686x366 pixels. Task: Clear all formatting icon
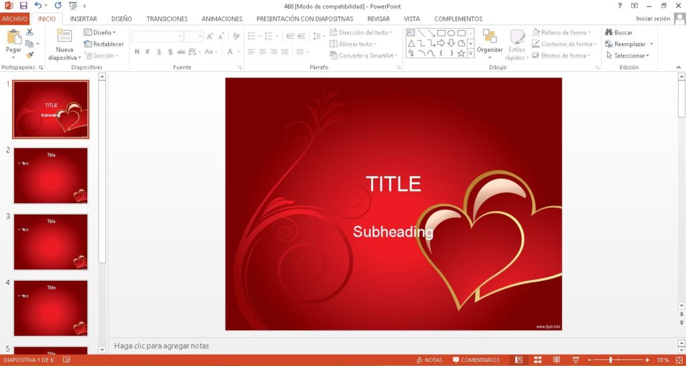click(236, 36)
